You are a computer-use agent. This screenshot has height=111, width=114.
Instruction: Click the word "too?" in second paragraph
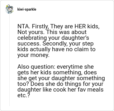click(23, 84)
